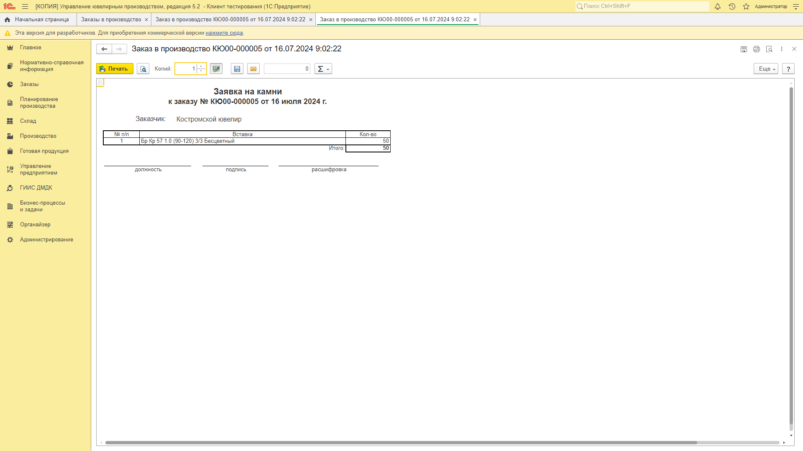This screenshot has width=803, height=451.
Task: Open Готовая продукция section
Action: pyautogui.click(x=45, y=151)
